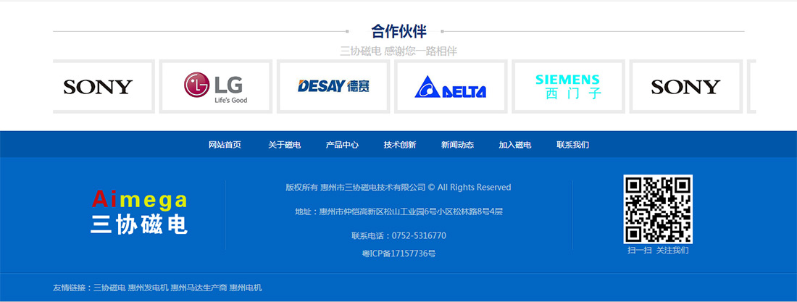Click the Sony logo right of Siemens
The height and width of the screenshot is (302, 797).
[x=685, y=87]
